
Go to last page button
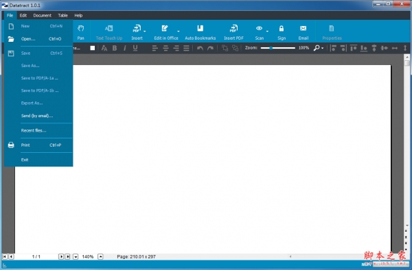[67, 256]
